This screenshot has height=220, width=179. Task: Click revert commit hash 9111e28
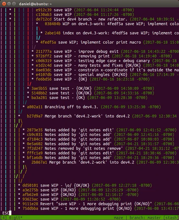[x=30, y=204]
